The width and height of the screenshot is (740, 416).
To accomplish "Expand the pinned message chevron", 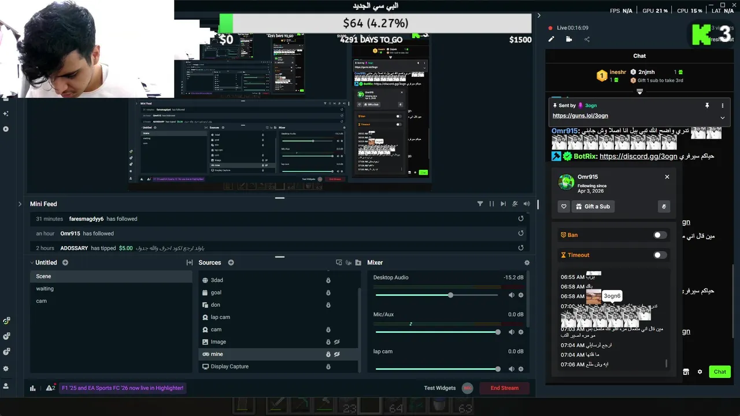I will click(x=722, y=118).
